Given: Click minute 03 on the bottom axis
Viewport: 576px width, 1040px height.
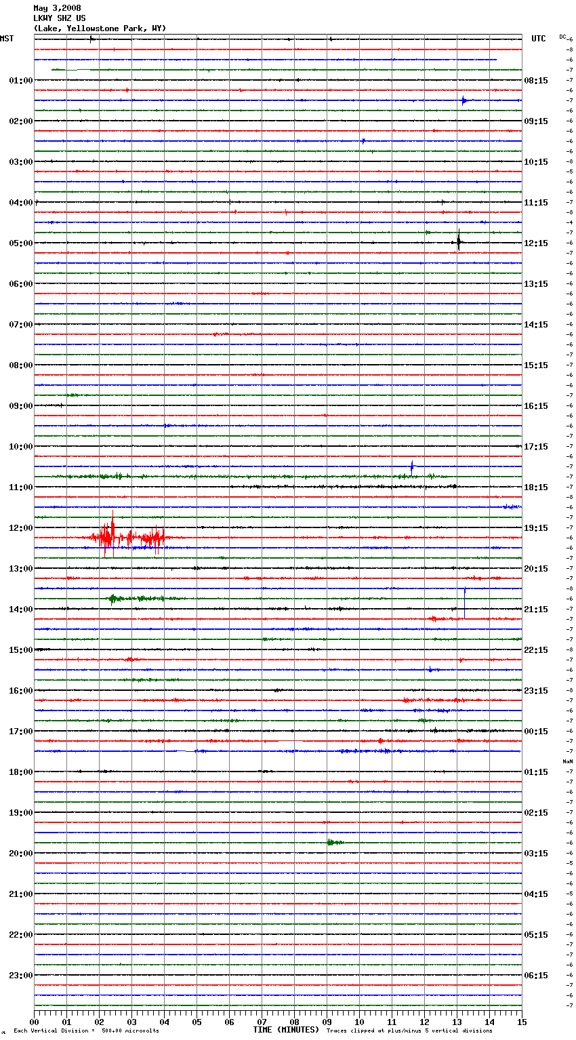Looking at the screenshot, I should tap(131, 1022).
